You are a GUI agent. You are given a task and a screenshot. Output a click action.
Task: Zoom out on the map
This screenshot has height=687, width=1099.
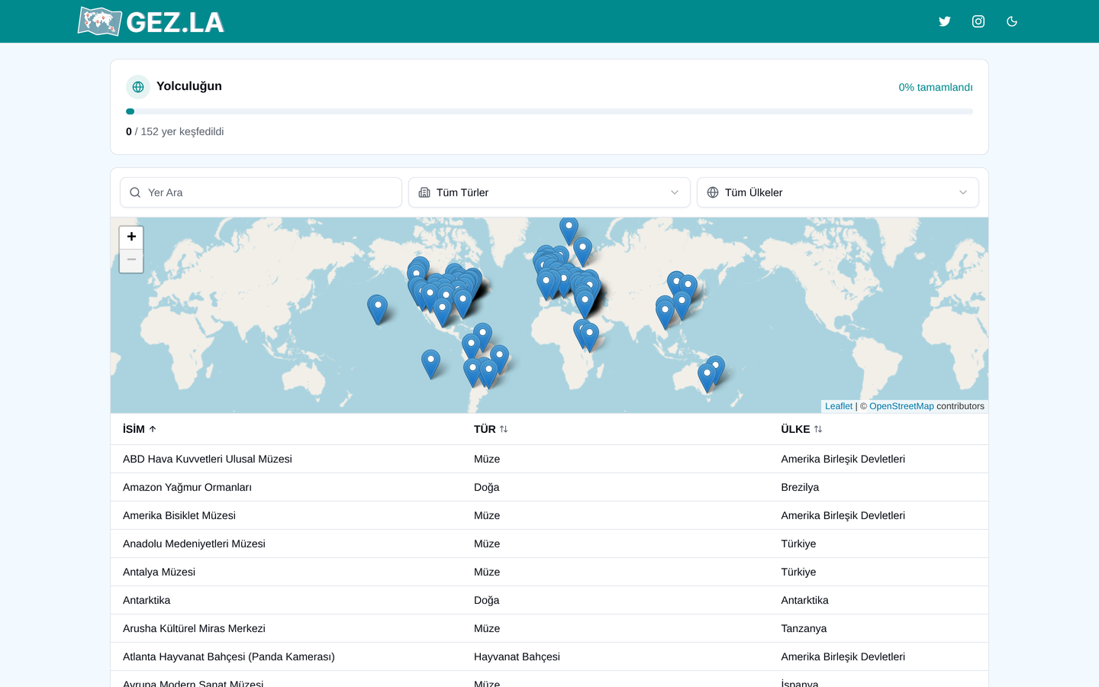click(x=131, y=260)
